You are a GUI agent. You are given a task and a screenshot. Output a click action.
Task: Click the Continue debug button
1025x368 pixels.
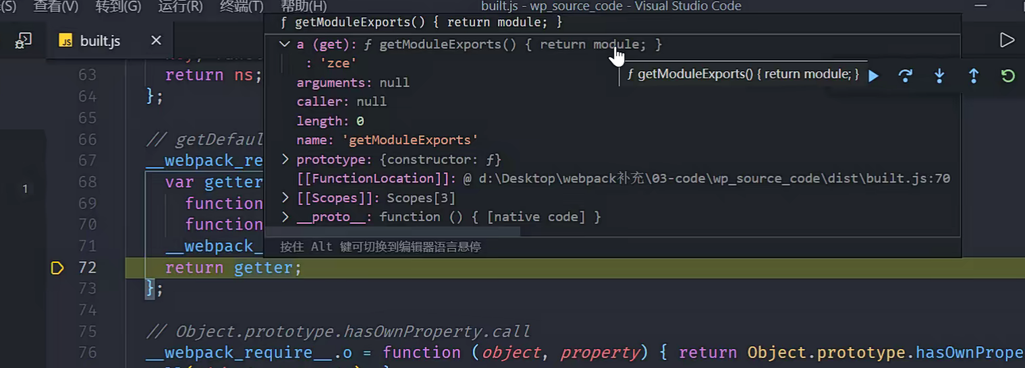874,75
